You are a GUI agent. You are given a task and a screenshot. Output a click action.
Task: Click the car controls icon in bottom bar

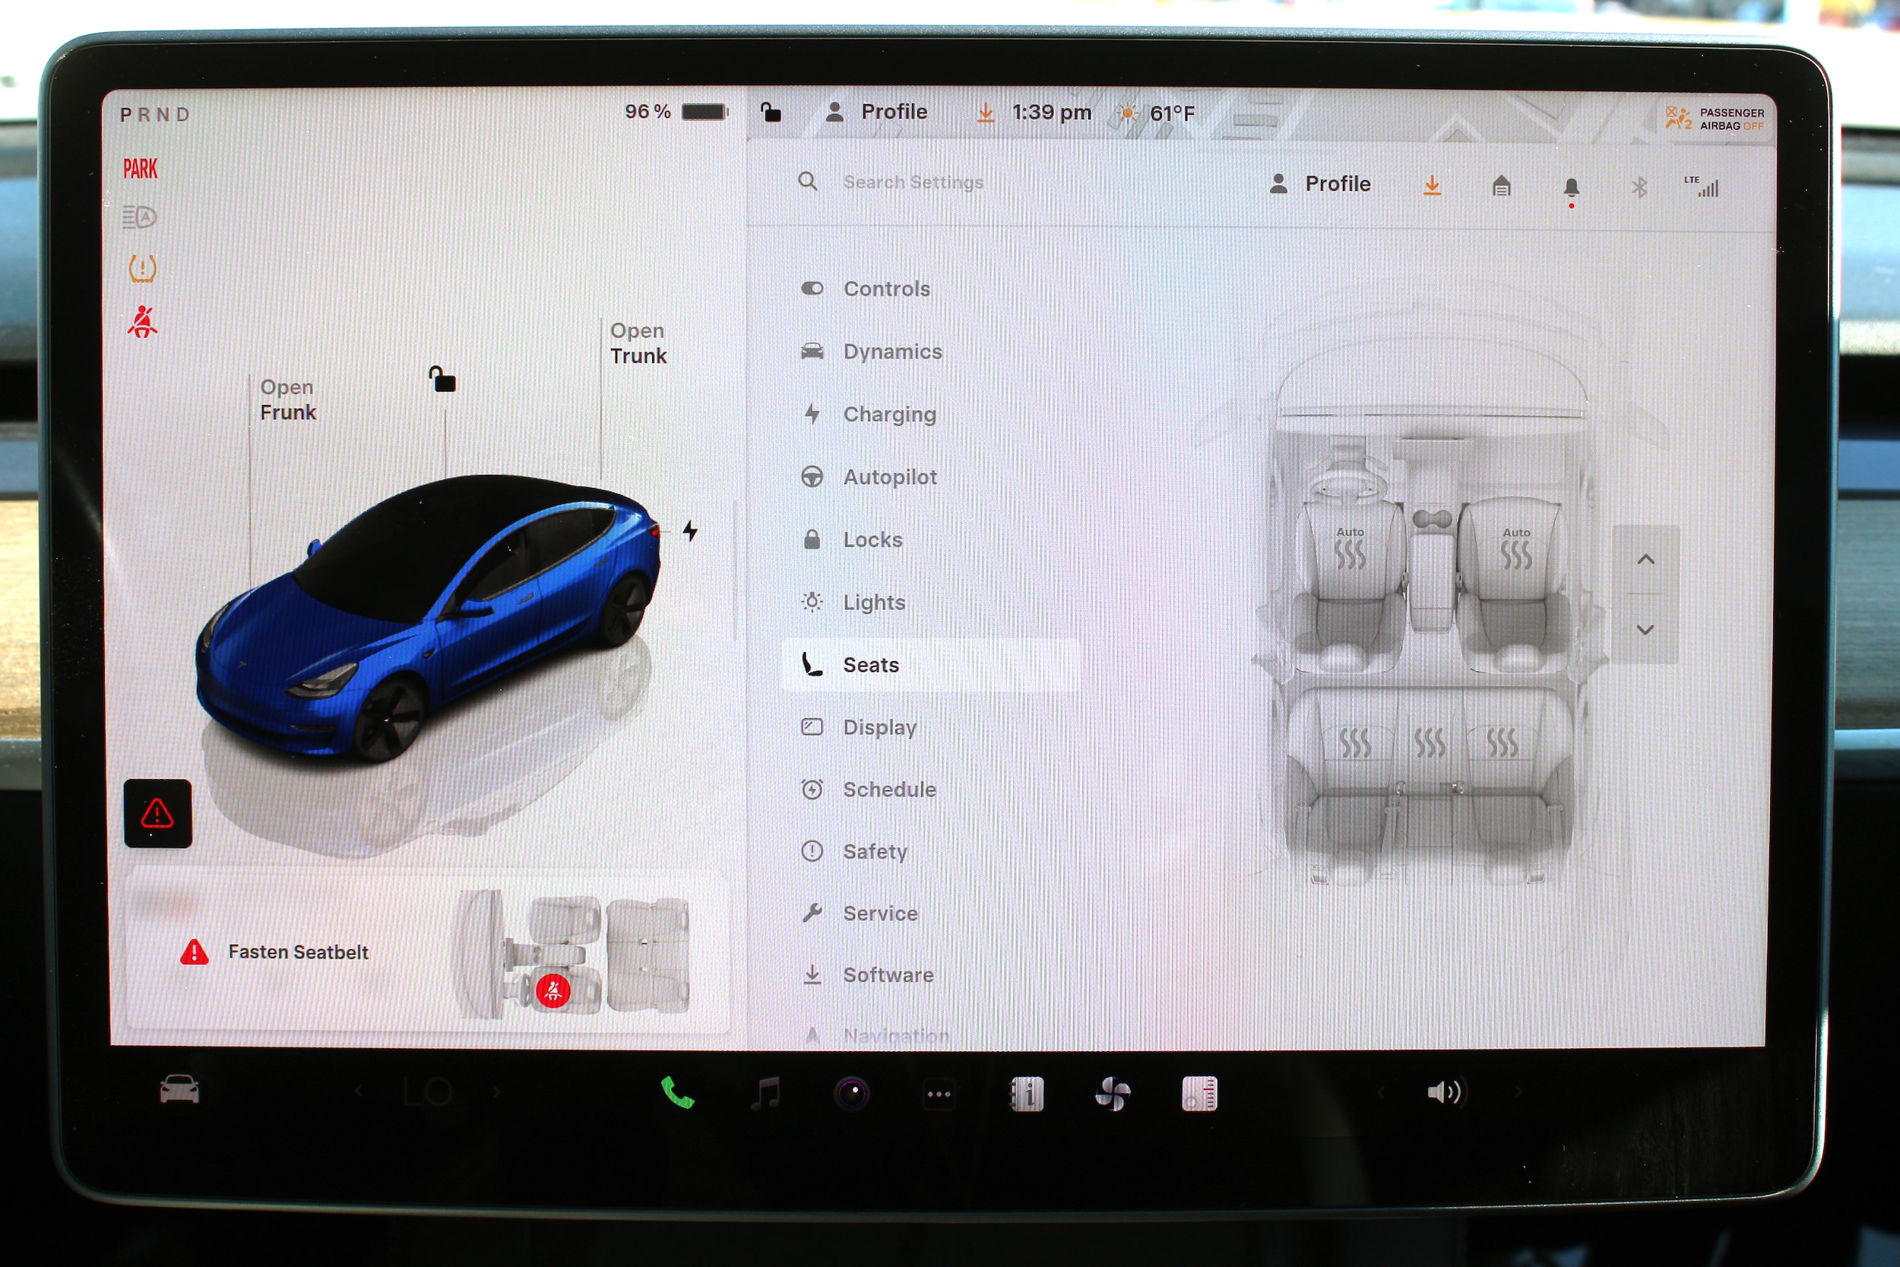(179, 1091)
